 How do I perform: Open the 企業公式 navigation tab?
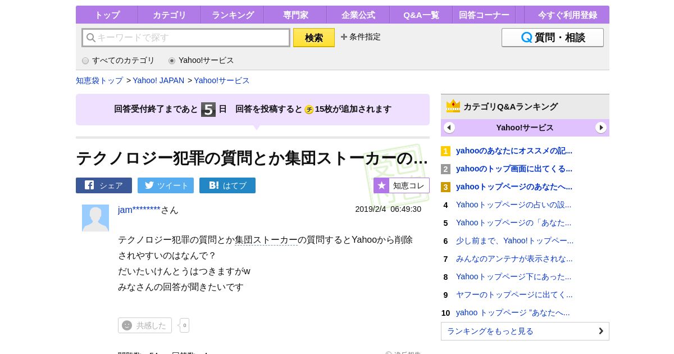point(358,15)
